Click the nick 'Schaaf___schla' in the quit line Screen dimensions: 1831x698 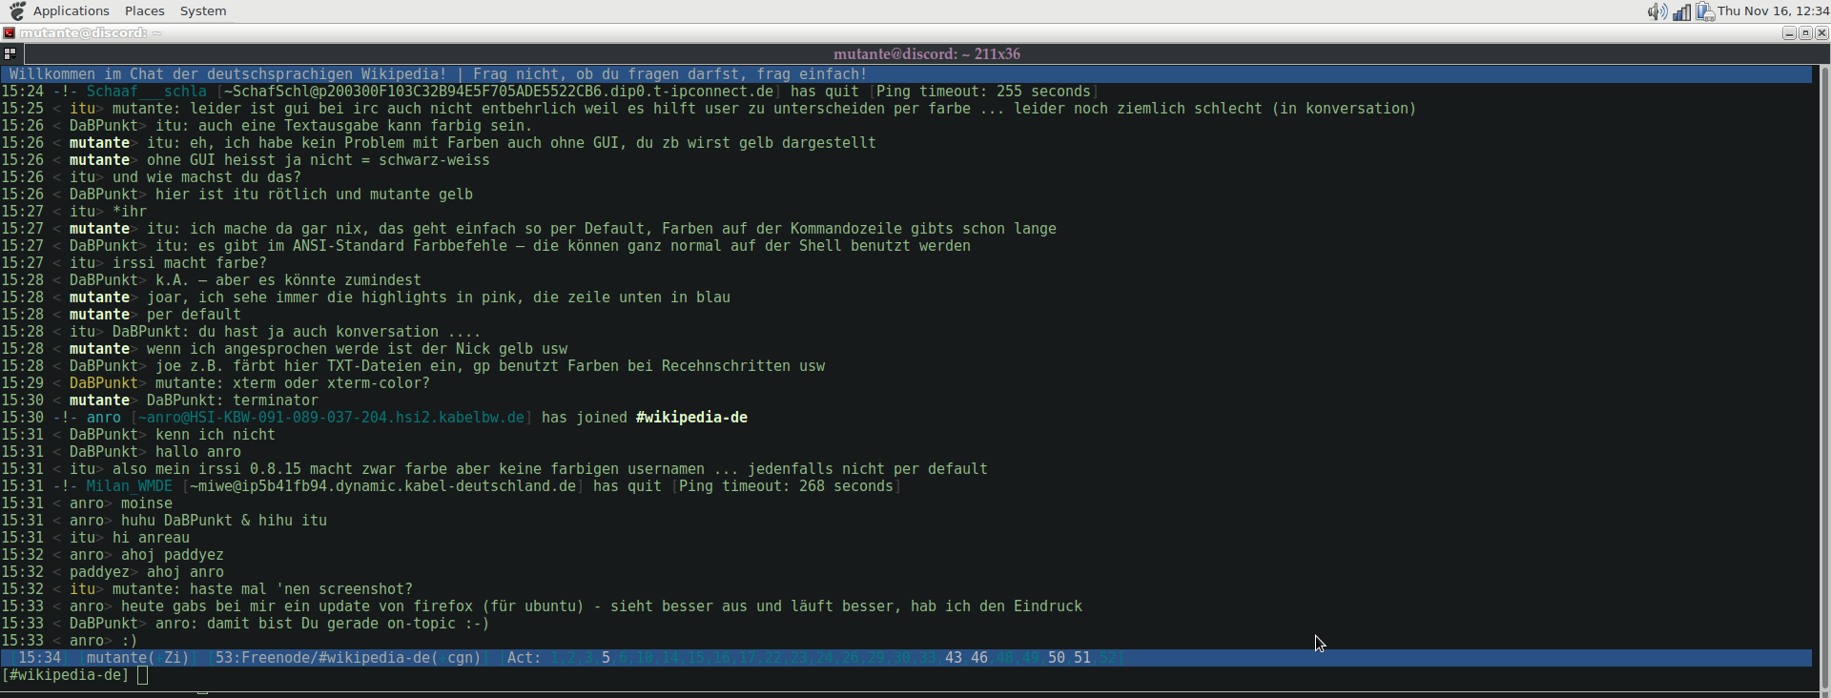pyautogui.click(x=147, y=92)
